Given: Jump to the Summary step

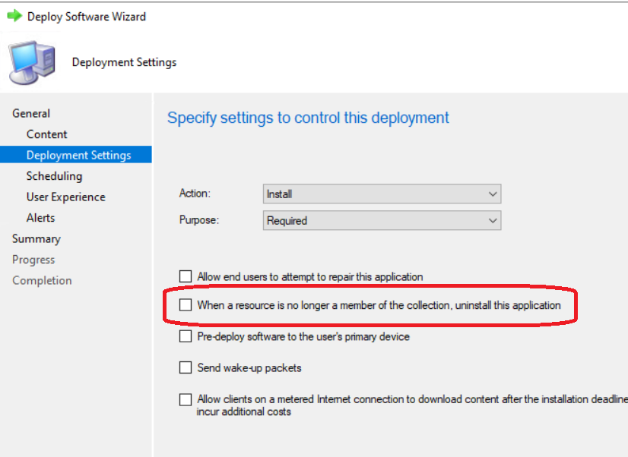Looking at the screenshot, I should (36, 238).
